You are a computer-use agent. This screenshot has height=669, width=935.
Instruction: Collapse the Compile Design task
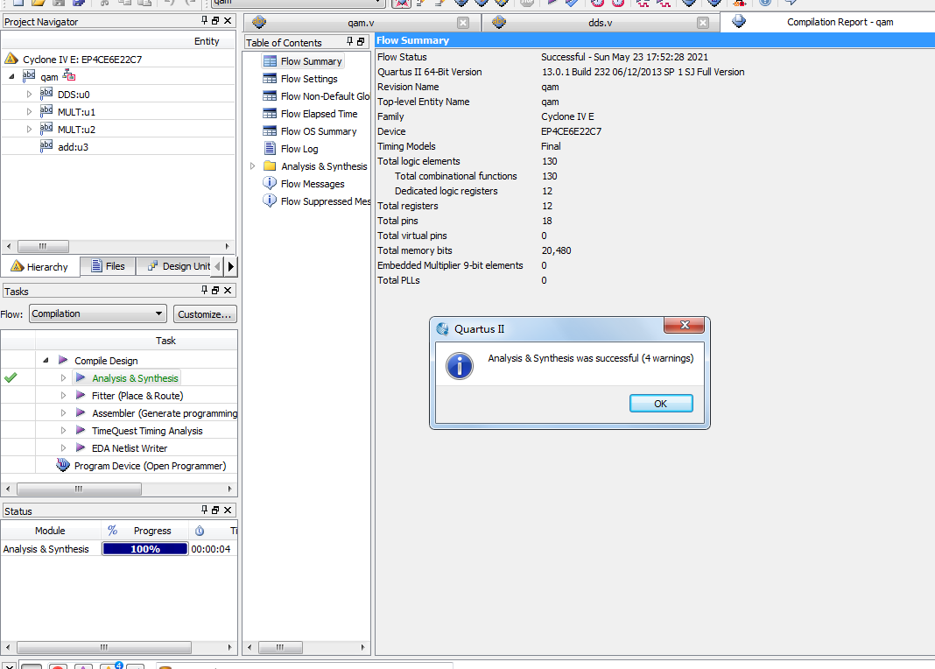click(46, 360)
